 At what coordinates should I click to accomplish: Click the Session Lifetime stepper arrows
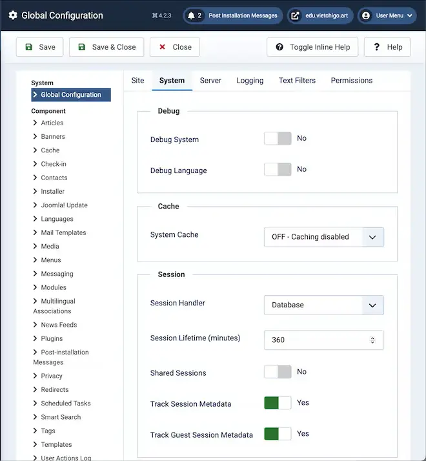coord(372,340)
